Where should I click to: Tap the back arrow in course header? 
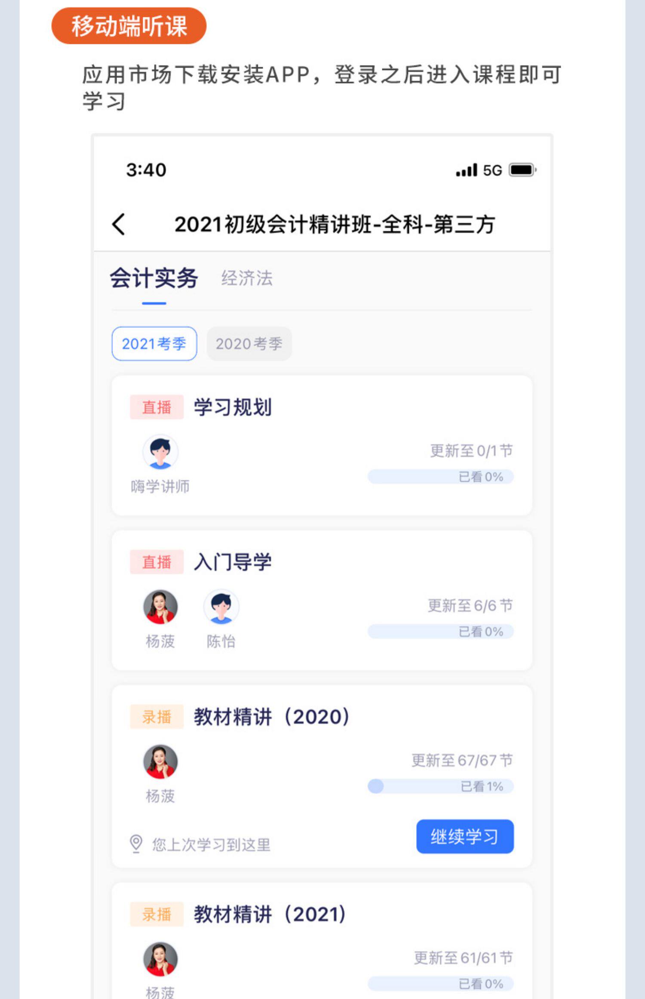tap(119, 224)
